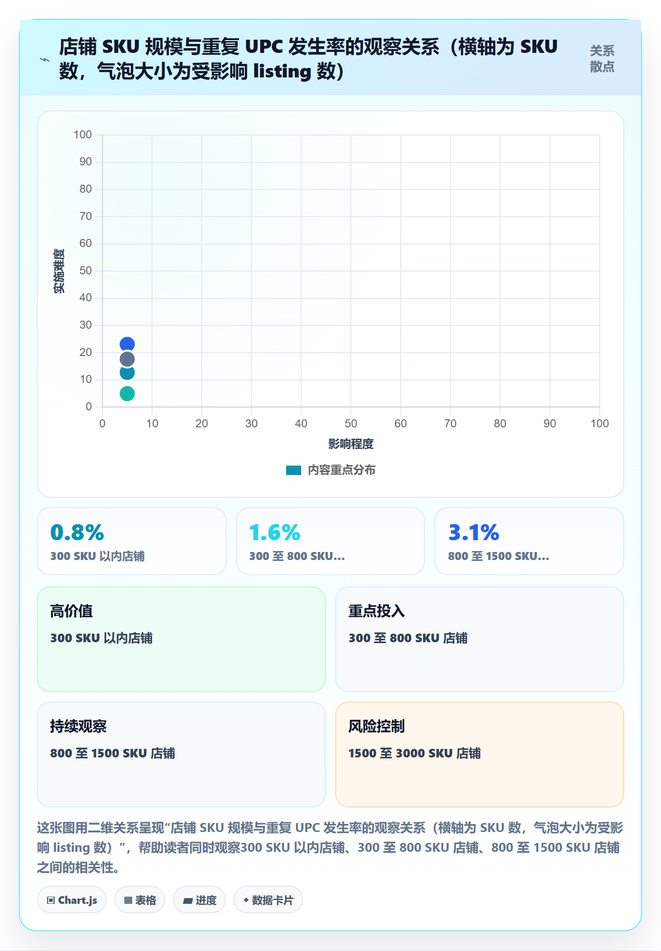Click the diamond icon on the 数据卡片 tag
Viewport: 661px width, 951px height.
tap(246, 900)
